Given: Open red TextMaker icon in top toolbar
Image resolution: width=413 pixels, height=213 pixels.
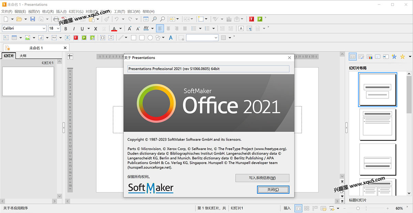Looking at the screenshot, I should coord(252,19).
